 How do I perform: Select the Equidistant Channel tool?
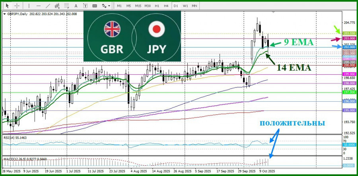pos(57,6)
